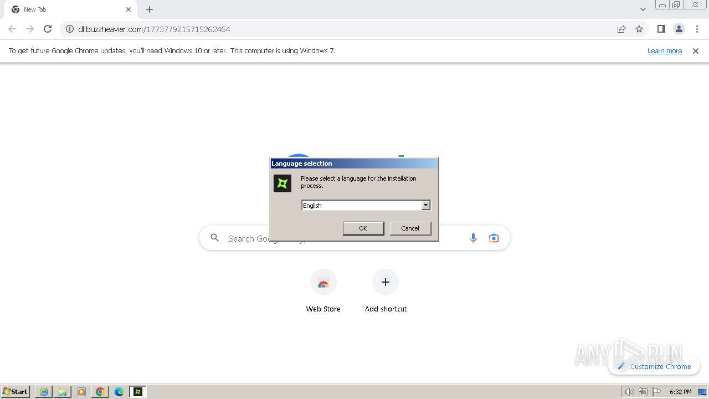Click the network tray icon

pyautogui.click(x=643, y=392)
